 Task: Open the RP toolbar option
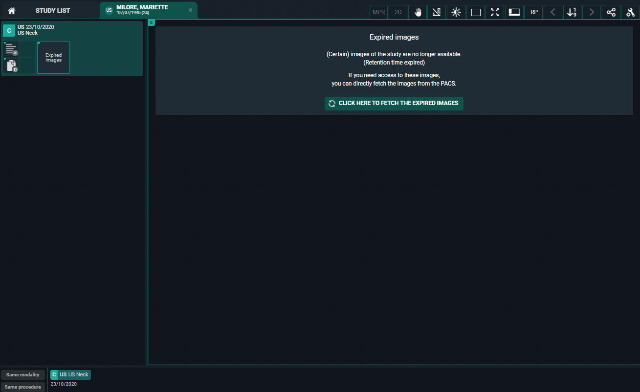pos(534,12)
